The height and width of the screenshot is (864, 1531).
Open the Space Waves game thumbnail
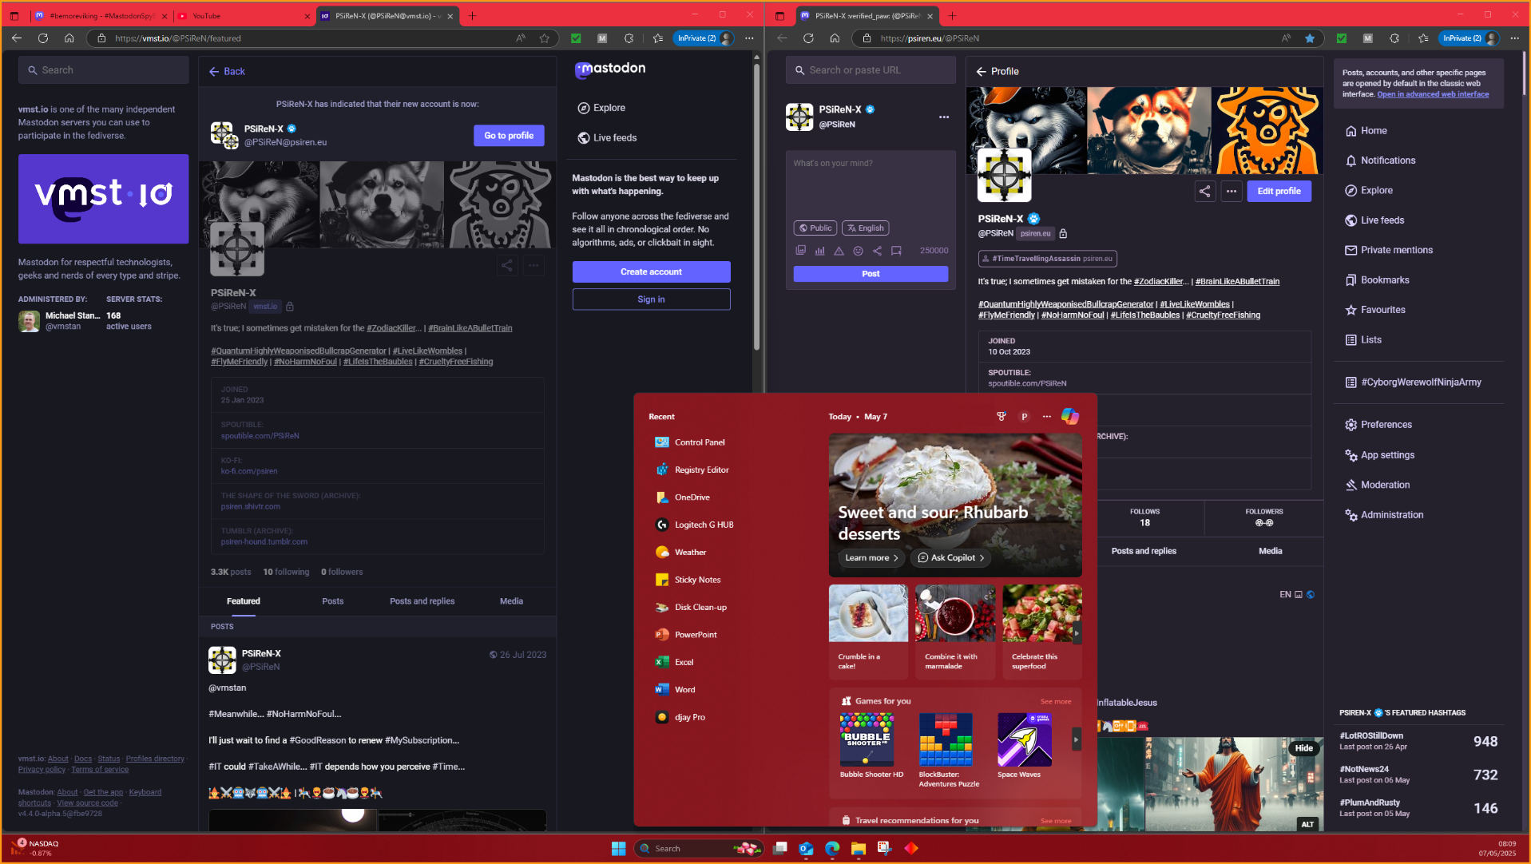1025,739
